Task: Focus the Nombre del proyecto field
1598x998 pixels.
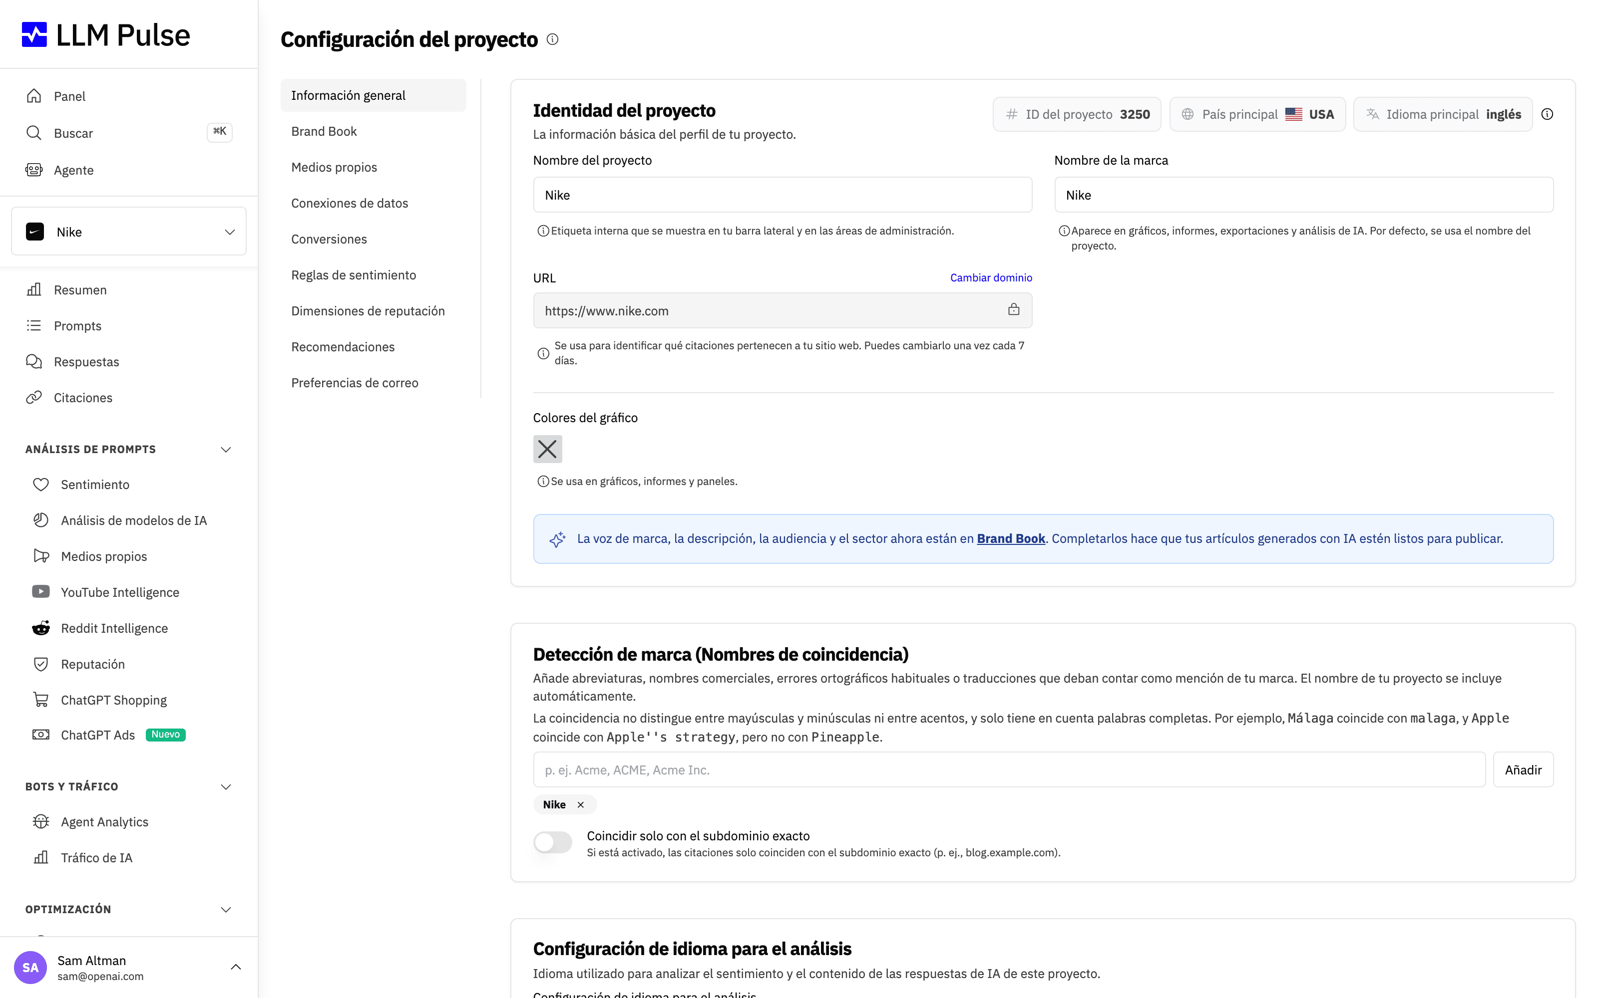Action: pos(783,195)
